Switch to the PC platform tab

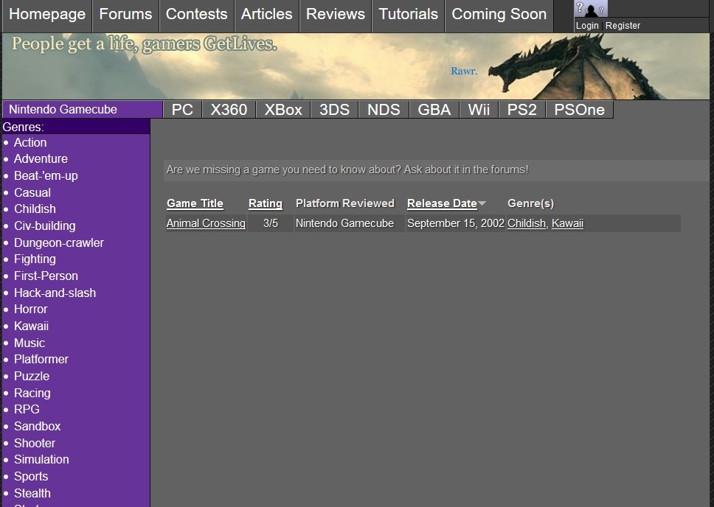coord(182,110)
